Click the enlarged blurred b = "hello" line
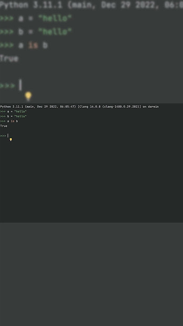This screenshot has height=326, width=183. click(36, 32)
